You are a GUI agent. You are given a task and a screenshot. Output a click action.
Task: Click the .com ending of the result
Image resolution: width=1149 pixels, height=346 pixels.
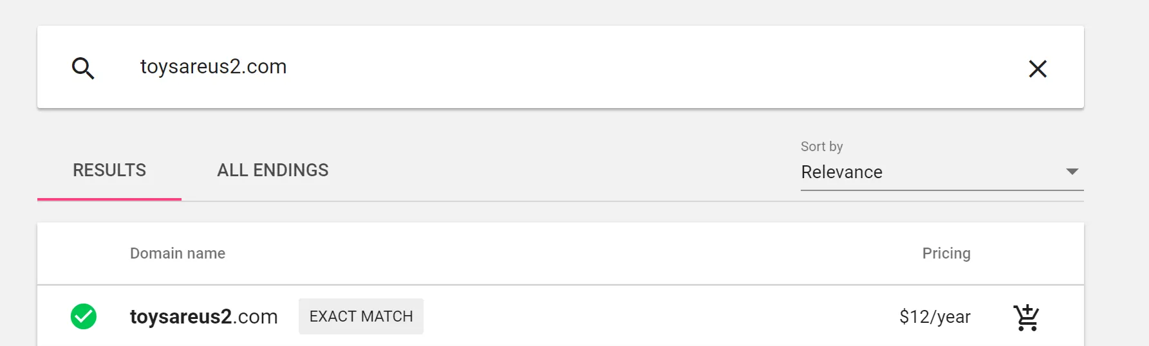click(256, 316)
